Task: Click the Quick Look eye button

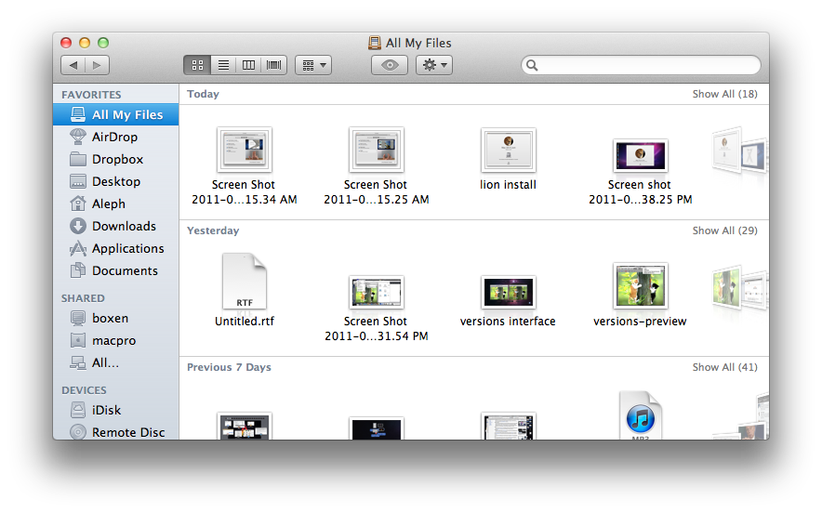Action: click(x=390, y=65)
